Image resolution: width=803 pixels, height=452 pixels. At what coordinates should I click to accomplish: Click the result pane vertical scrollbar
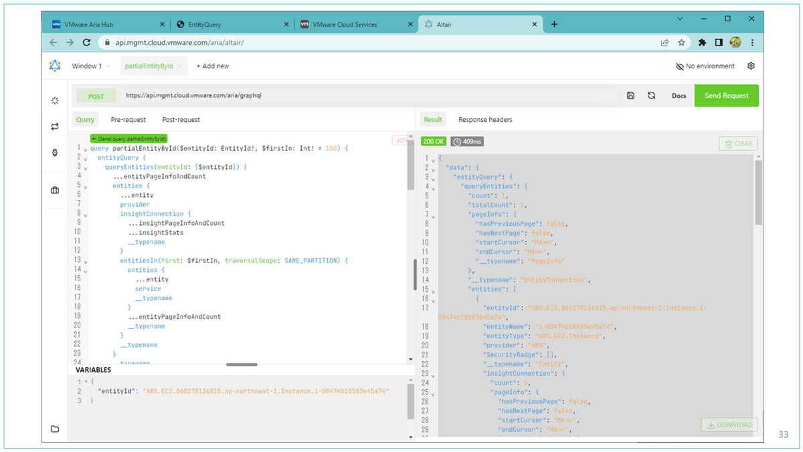tap(758, 193)
